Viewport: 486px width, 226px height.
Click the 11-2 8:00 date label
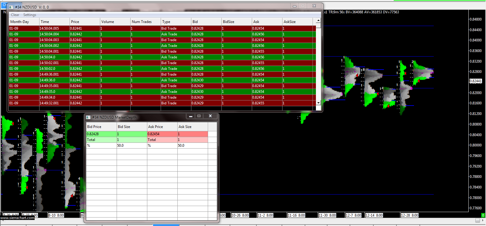click(265, 215)
